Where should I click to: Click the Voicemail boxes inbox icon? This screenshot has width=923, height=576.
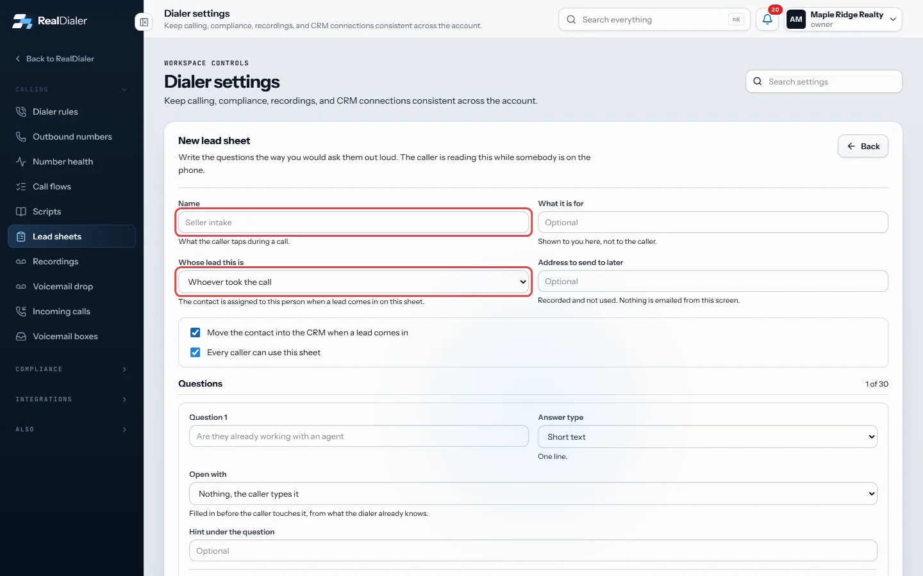click(x=21, y=336)
